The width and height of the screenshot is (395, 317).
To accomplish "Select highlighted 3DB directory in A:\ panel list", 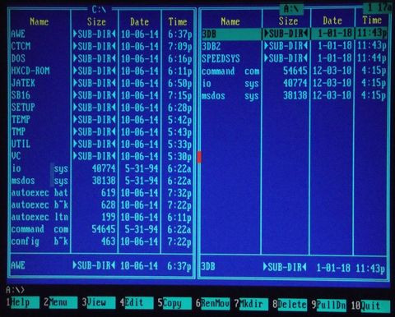I will [294, 34].
